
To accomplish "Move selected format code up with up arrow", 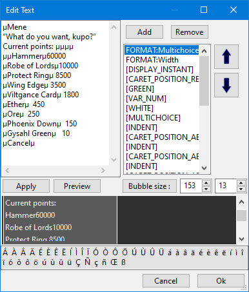I will tap(226, 57).
